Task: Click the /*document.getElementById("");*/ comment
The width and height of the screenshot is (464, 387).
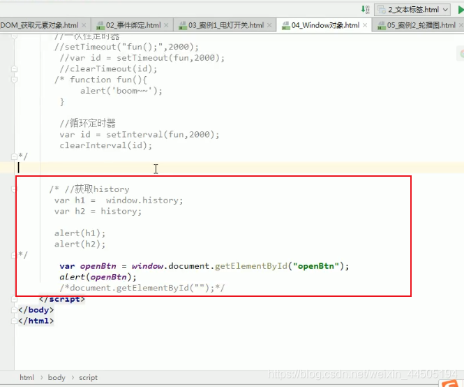Action: [142, 288]
